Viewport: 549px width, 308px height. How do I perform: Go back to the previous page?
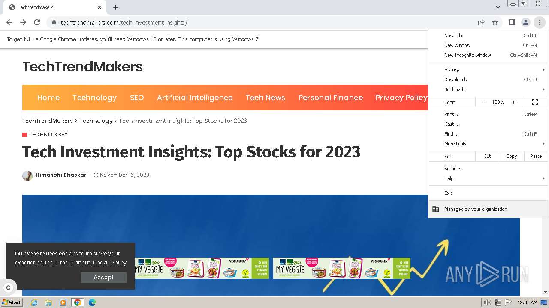coord(9,22)
